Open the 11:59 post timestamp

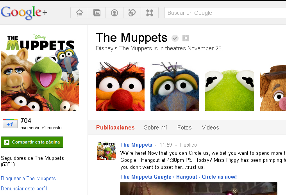pos(166,145)
